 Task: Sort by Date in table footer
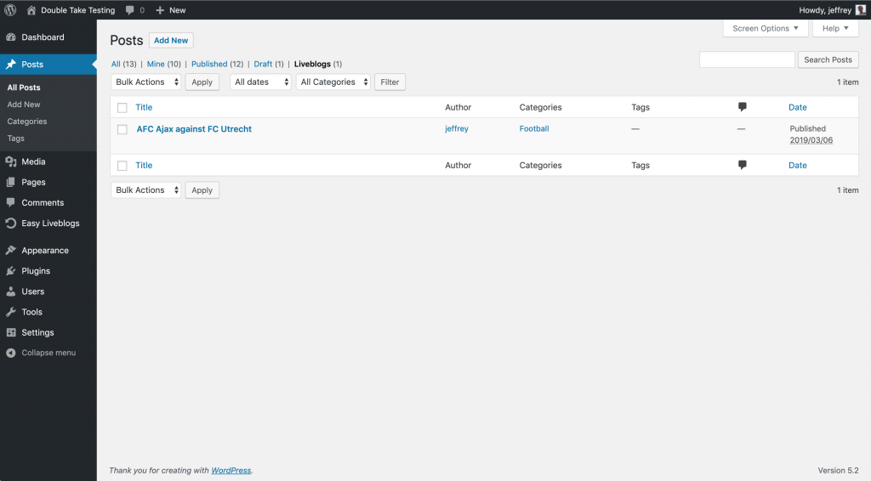798,165
